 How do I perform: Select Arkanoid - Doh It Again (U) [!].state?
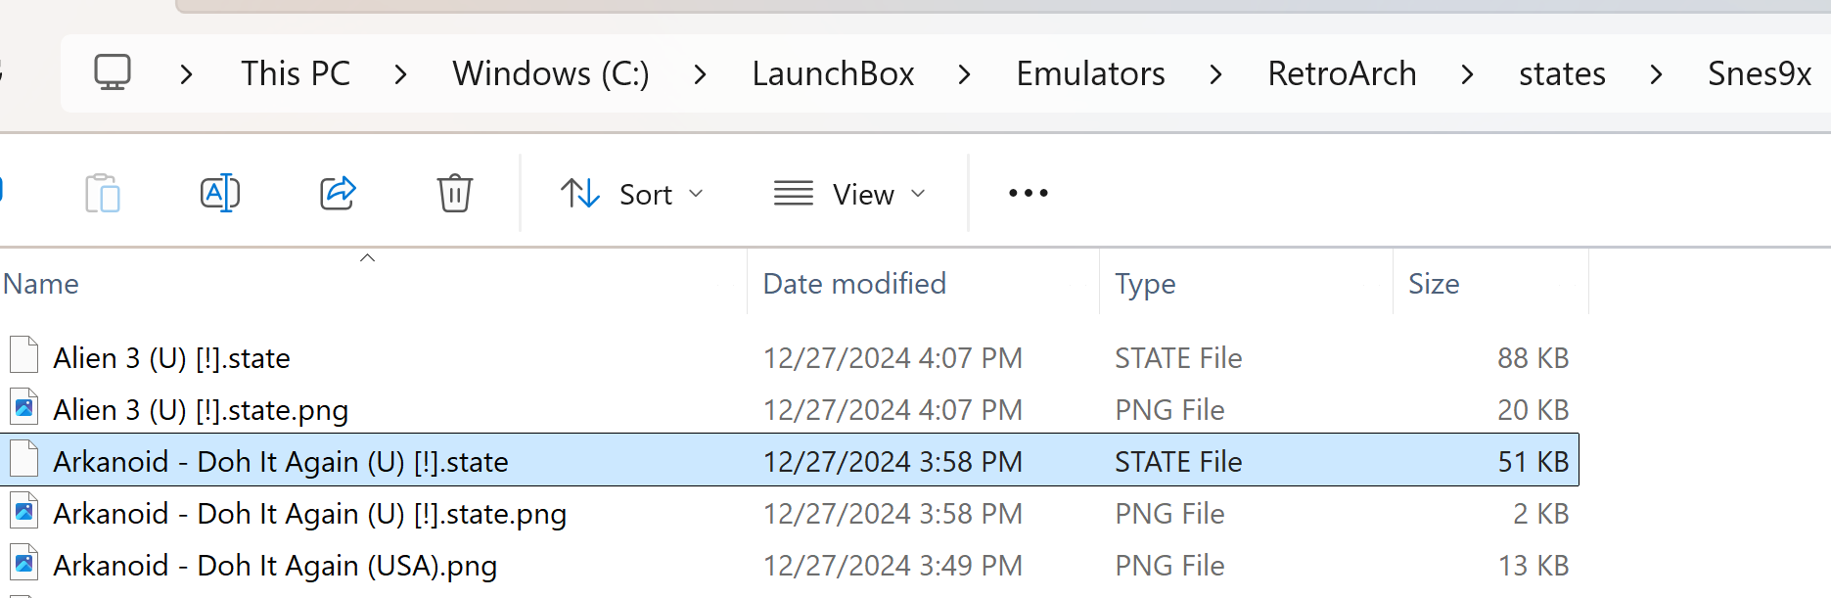point(281,462)
